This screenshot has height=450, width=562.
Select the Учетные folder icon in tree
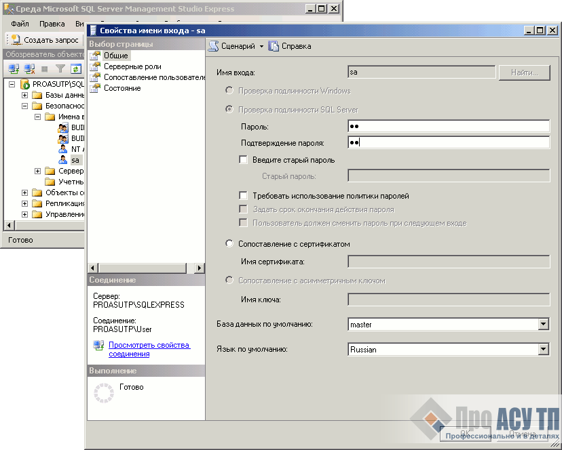[50, 182]
